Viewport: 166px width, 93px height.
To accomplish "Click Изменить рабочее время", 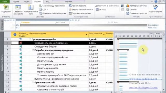I will click(53, 13).
